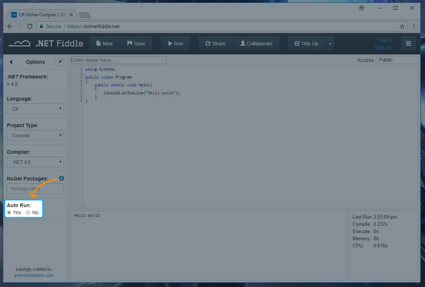Viewport: 425px width, 287px height.
Task: Open the Log in link
Action: pyautogui.click(x=384, y=40)
